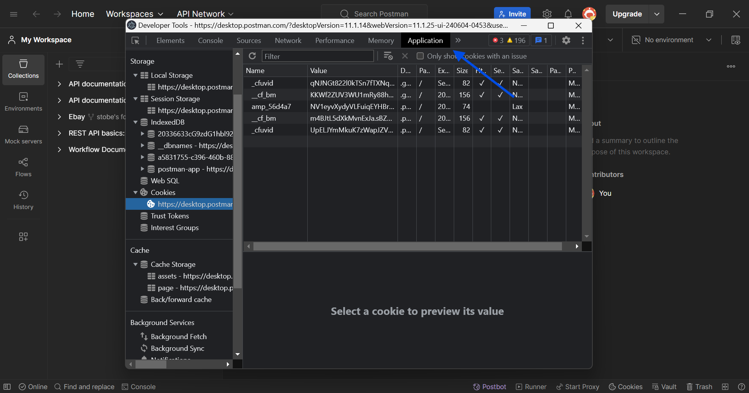Open the notifications bell

click(x=568, y=14)
